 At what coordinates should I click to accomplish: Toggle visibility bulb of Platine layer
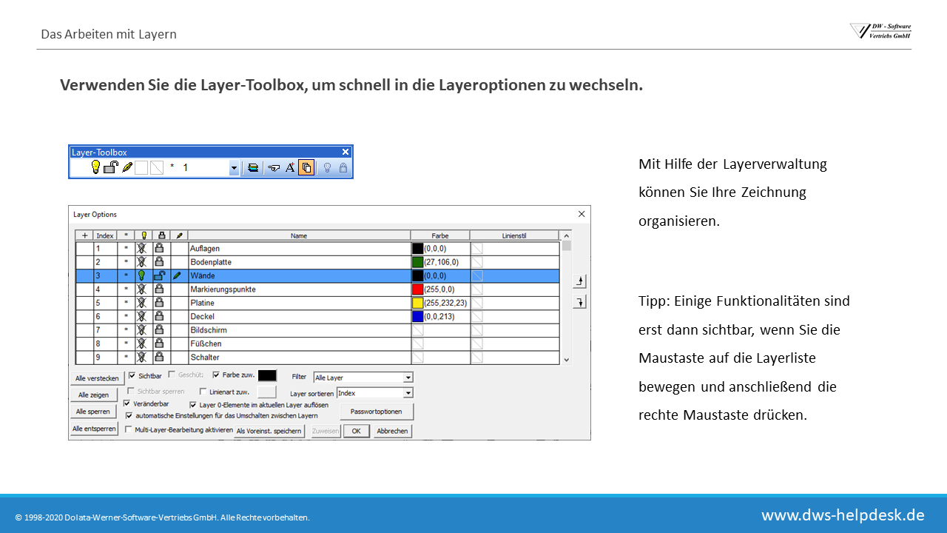click(141, 303)
